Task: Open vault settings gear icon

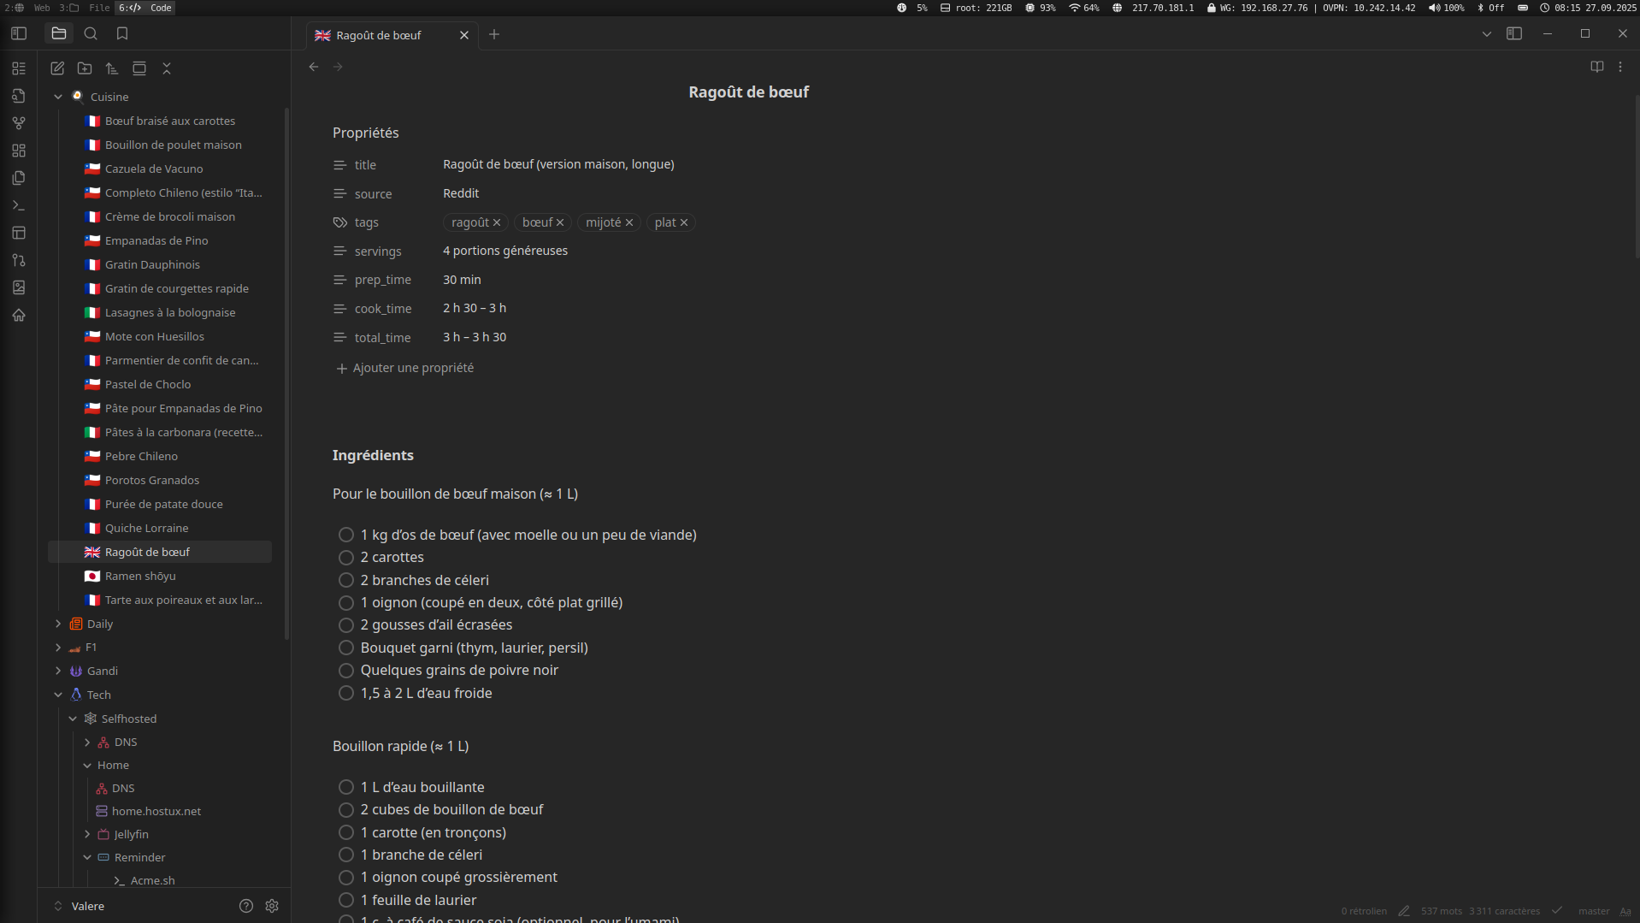Action: tap(272, 906)
